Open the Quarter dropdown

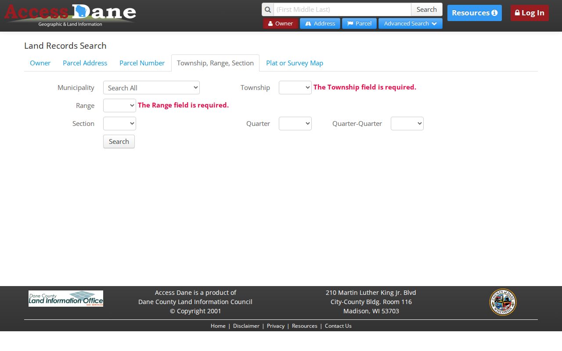pyautogui.click(x=295, y=124)
